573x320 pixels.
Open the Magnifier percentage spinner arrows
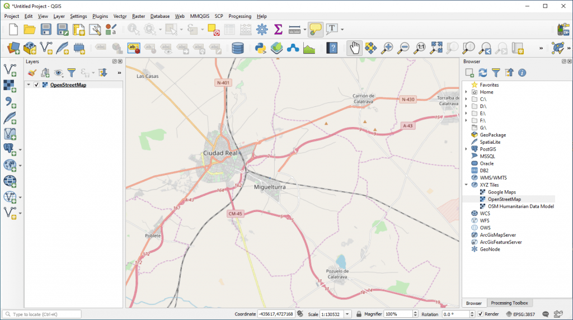click(415, 314)
